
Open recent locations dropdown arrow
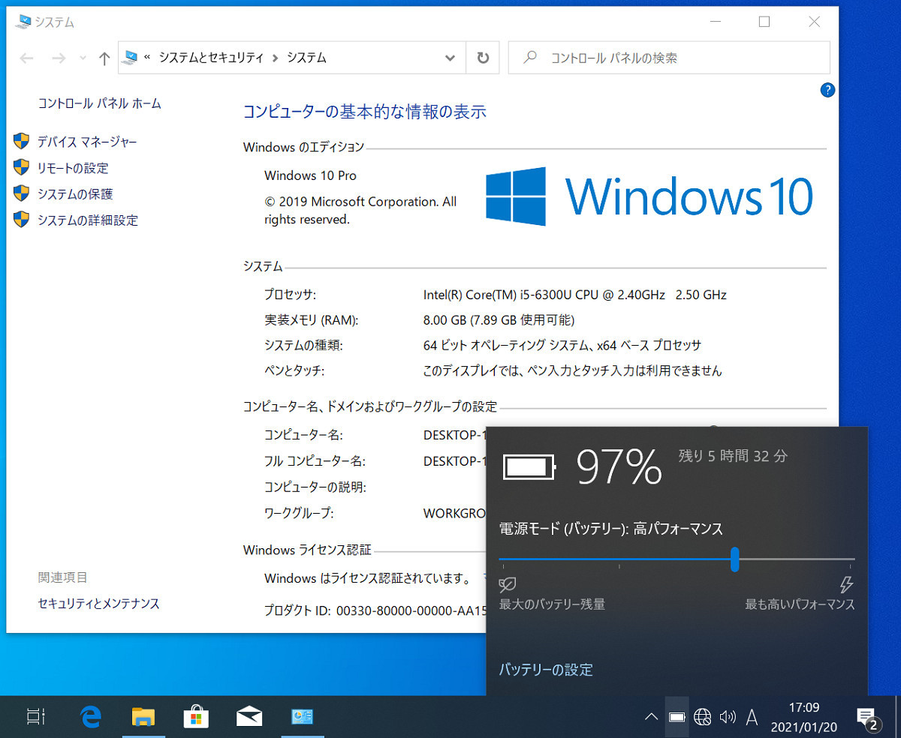[83, 58]
